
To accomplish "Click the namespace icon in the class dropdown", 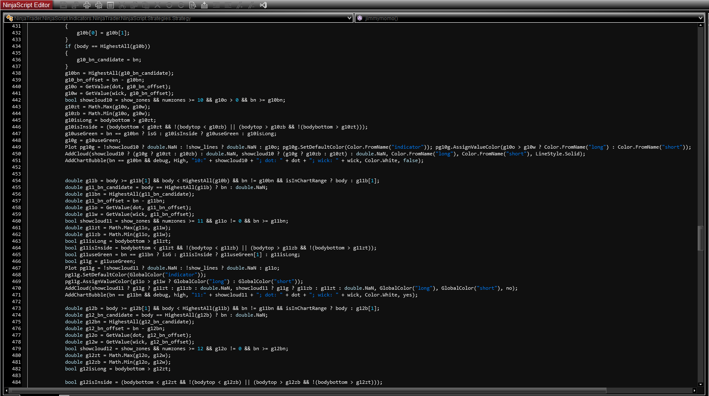I will [x=10, y=18].
